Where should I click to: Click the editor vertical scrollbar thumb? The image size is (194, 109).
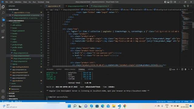[x=193, y=25]
